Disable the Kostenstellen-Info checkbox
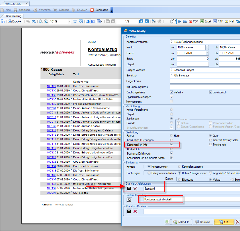The height and width of the screenshot is (231, 240). point(172,145)
